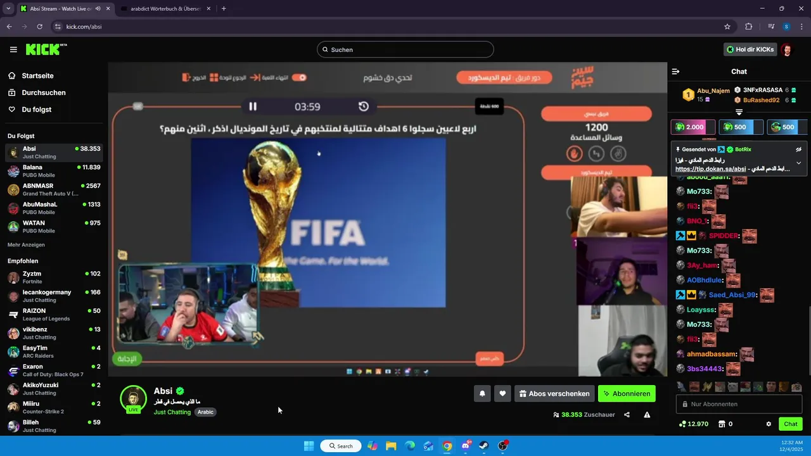Hide the pinned BotRix message with eye icon
The image size is (811, 456).
(798, 149)
